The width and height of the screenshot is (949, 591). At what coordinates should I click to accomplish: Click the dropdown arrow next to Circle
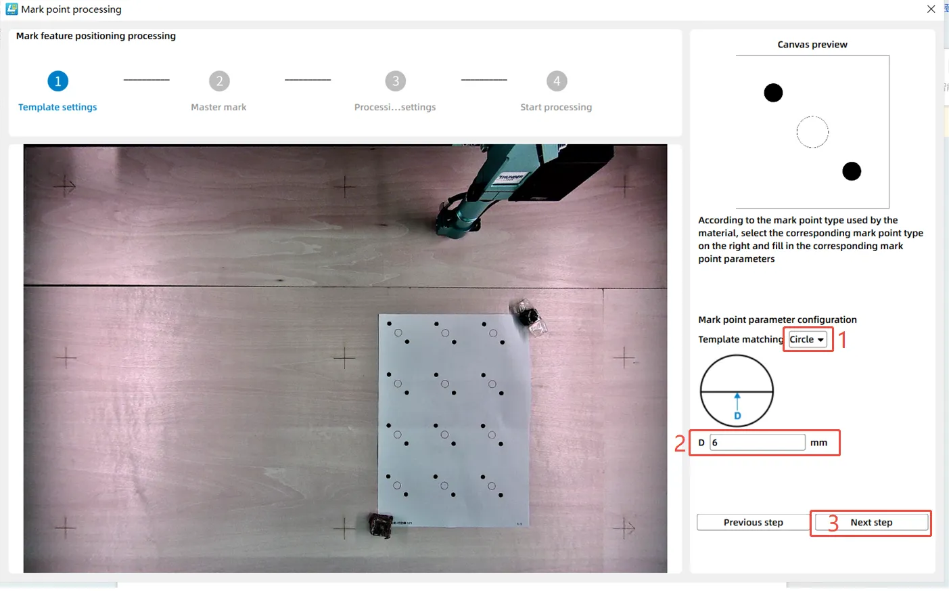tap(820, 340)
